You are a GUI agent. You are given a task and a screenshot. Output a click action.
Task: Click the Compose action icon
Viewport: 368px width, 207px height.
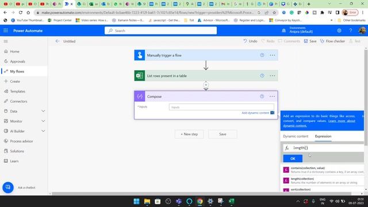(140, 97)
